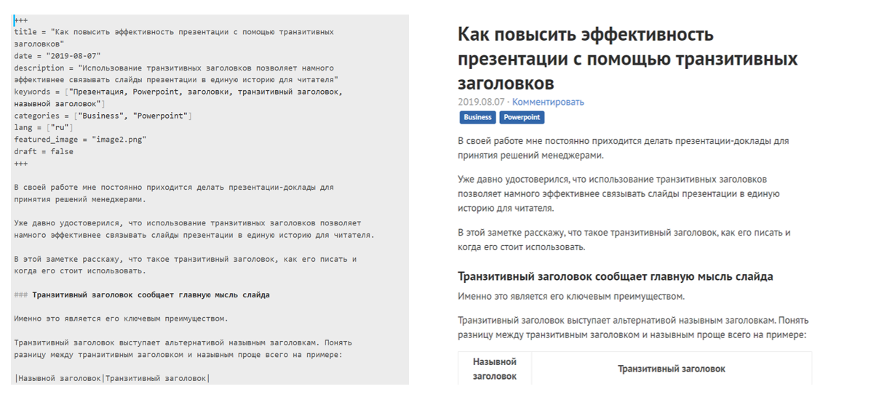Place cursor on the date front-matter line
Image resolution: width=874 pixels, height=397 pixels.
click(57, 56)
